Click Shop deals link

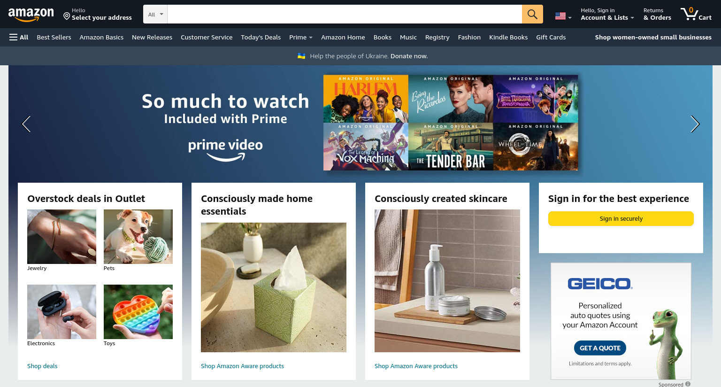tap(42, 366)
